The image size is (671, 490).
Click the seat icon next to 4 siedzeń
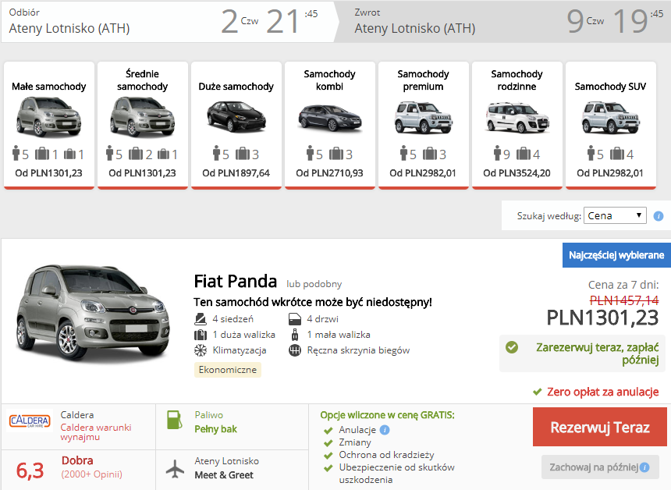tap(201, 319)
